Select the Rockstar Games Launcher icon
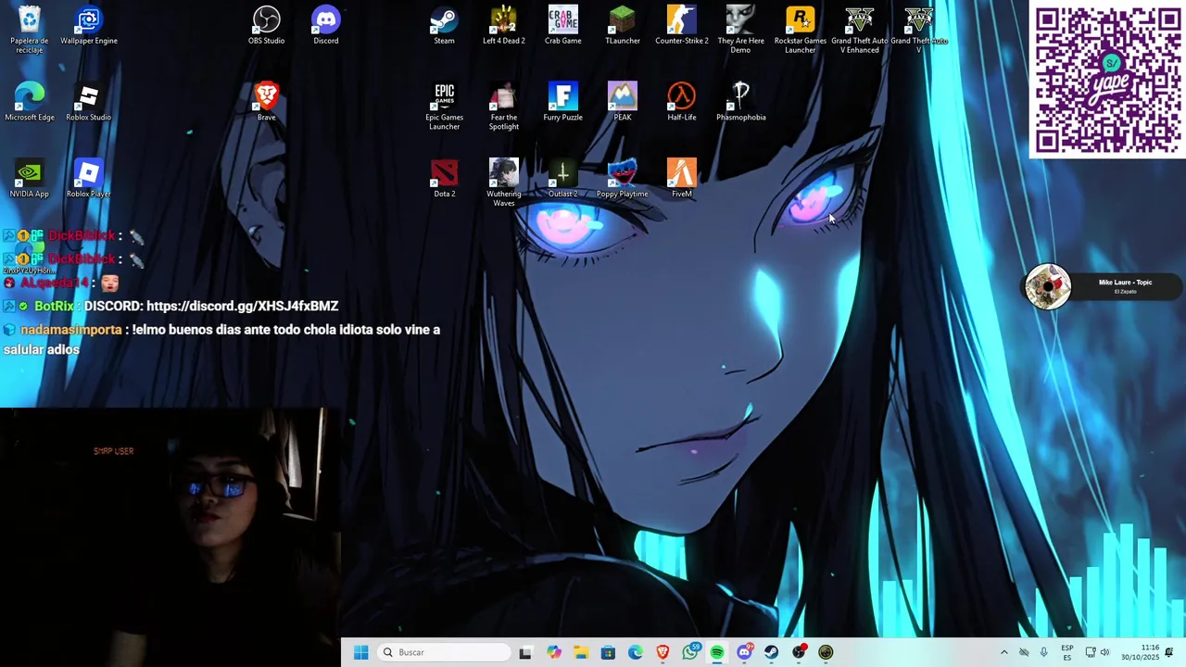Image resolution: width=1186 pixels, height=667 pixels. (x=801, y=29)
